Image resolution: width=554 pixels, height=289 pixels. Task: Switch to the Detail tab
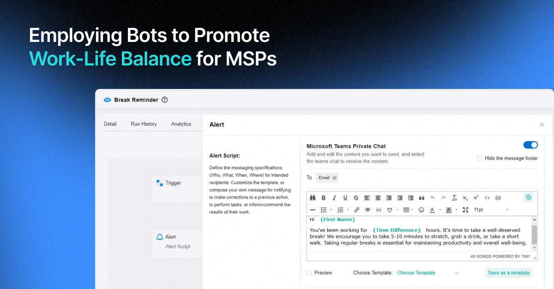pos(110,124)
